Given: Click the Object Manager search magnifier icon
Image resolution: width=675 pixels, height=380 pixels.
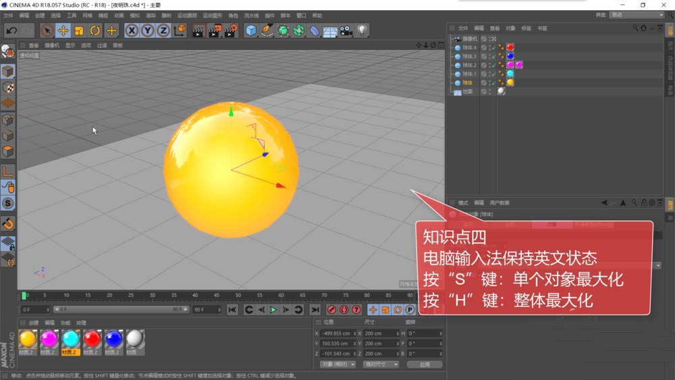Looking at the screenshot, I should [x=635, y=28].
